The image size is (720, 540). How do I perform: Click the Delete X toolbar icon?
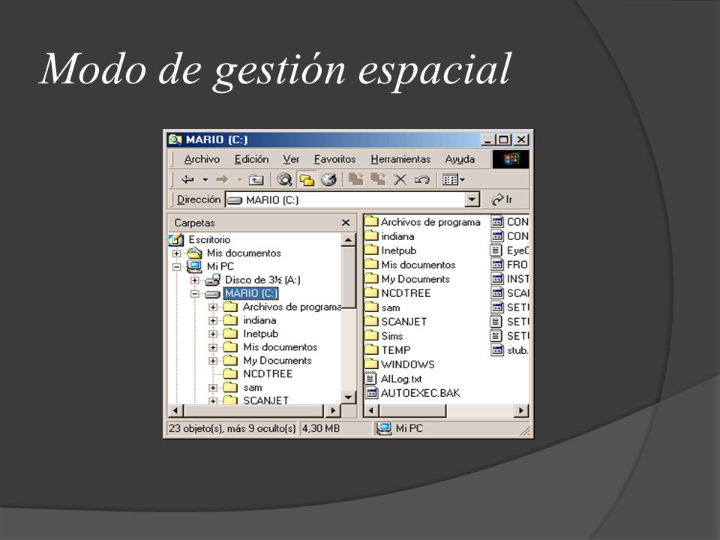point(400,179)
